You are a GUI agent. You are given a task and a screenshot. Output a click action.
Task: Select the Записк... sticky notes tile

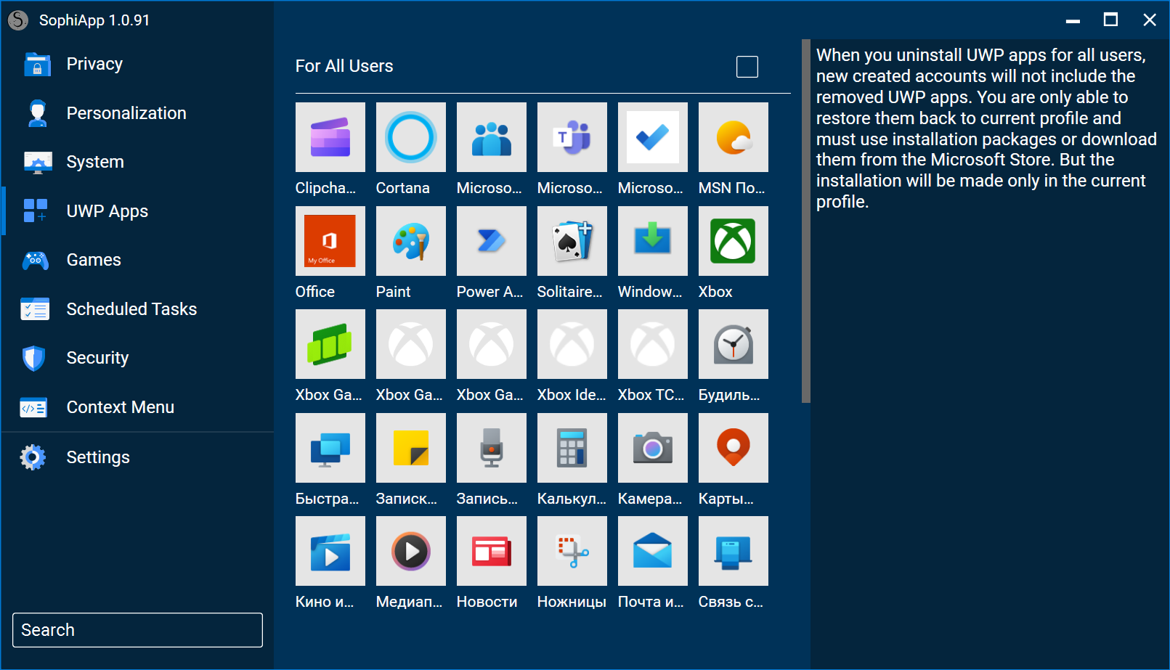(x=411, y=448)
